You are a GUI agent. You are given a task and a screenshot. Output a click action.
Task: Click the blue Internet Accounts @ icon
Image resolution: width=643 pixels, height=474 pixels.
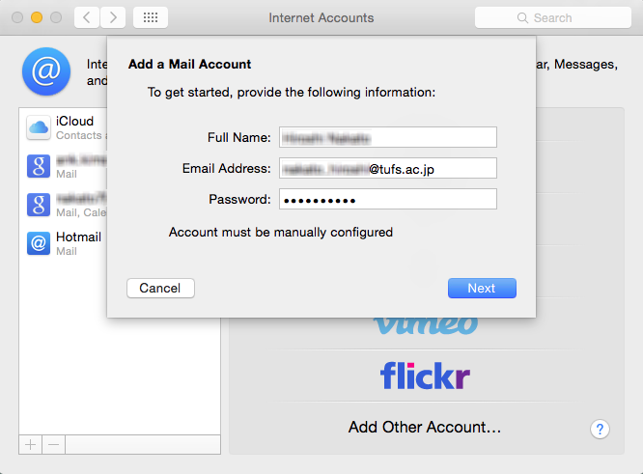[46, 71]
